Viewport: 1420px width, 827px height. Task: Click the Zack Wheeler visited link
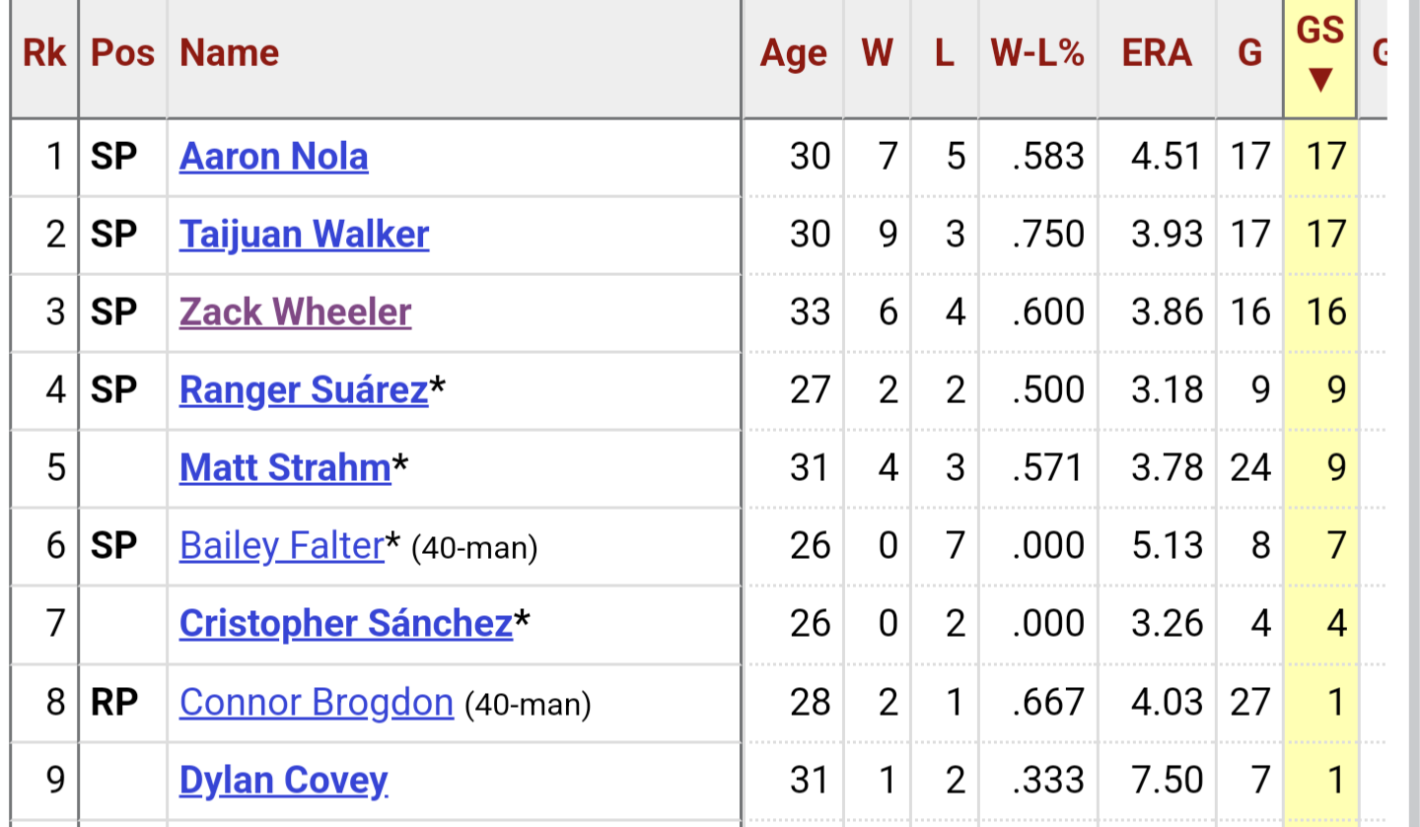coord(295,312)
